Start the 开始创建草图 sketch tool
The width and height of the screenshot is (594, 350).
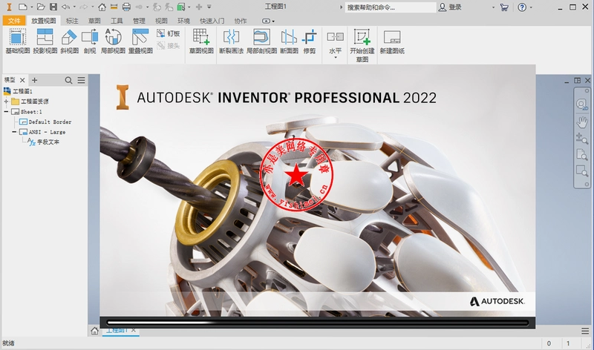click(x=362, y=45)
